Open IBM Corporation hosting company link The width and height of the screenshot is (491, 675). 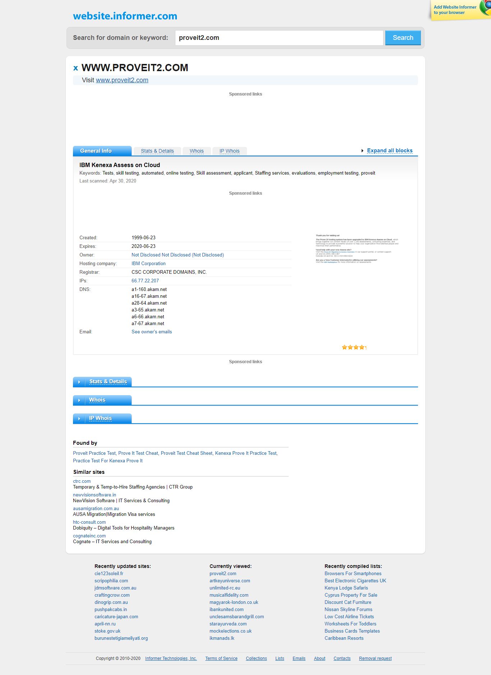[148, 264]
